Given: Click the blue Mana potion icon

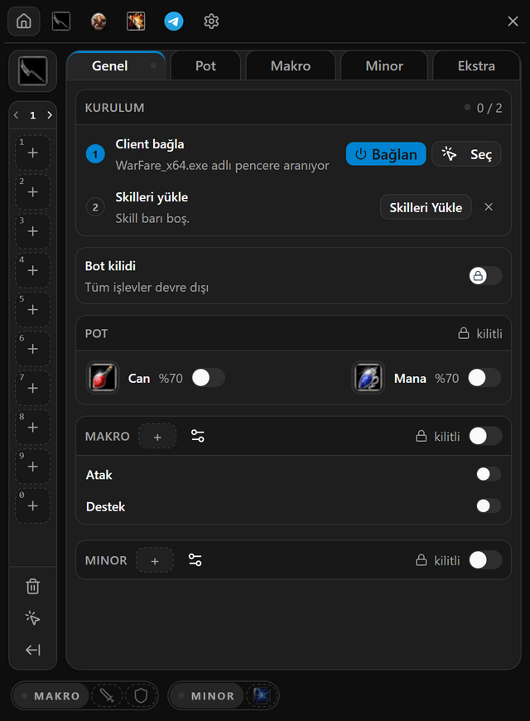Looking at the screenshot, I should point(369,378).
